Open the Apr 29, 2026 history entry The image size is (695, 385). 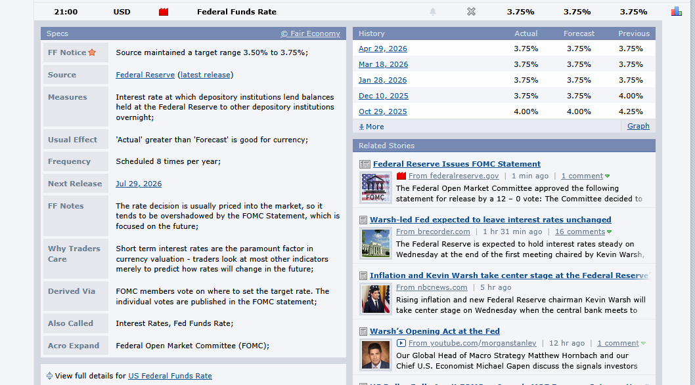383,49
